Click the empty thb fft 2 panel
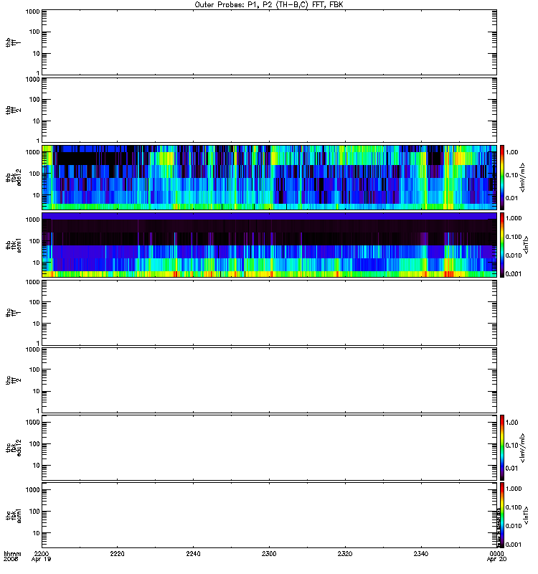This screenshot has height=574, width=538. point(270,110)
